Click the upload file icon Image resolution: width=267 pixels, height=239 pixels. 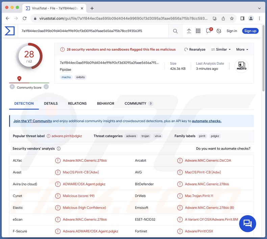click(x=189, y=31)
